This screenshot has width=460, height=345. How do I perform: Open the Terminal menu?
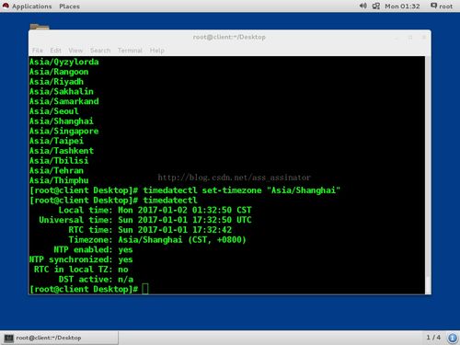pos(130,51)
